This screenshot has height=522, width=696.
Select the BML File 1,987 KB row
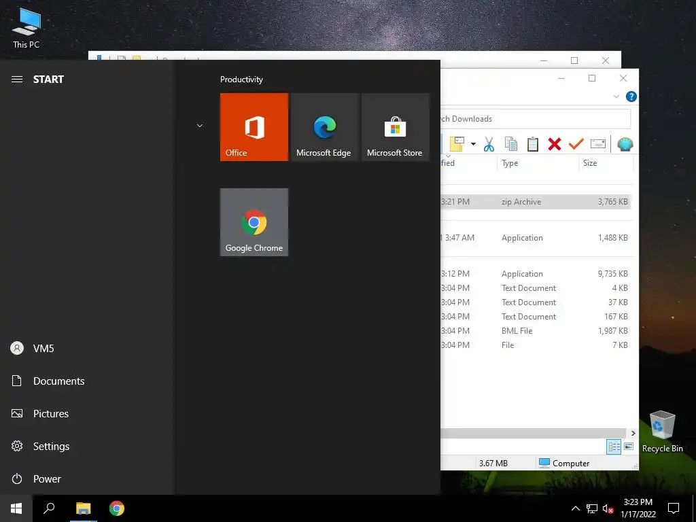[536, 331]
